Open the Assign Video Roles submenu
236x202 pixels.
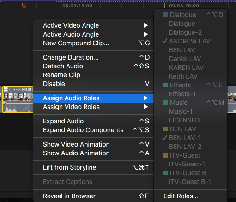pyautogui.click(x=93, y=107)
